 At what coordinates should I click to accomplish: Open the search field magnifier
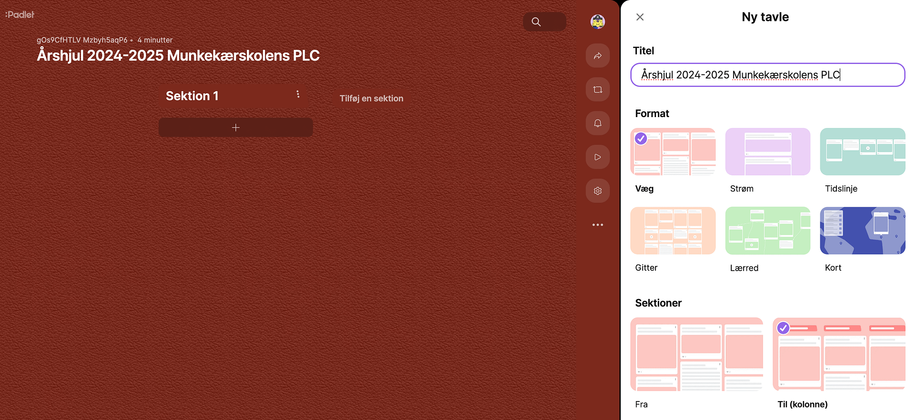coord(536,22)
